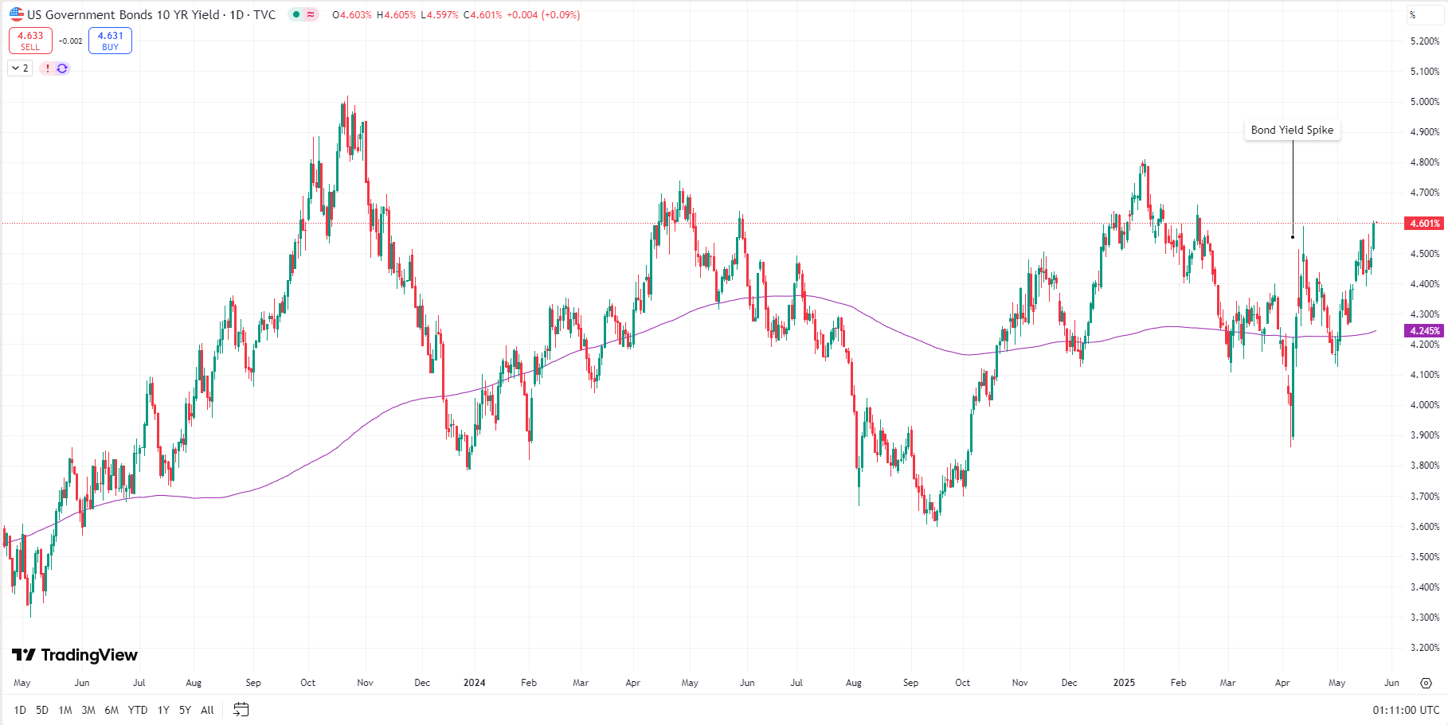Select the Bond Yield Spike annotation

[x=1292, y=130]
